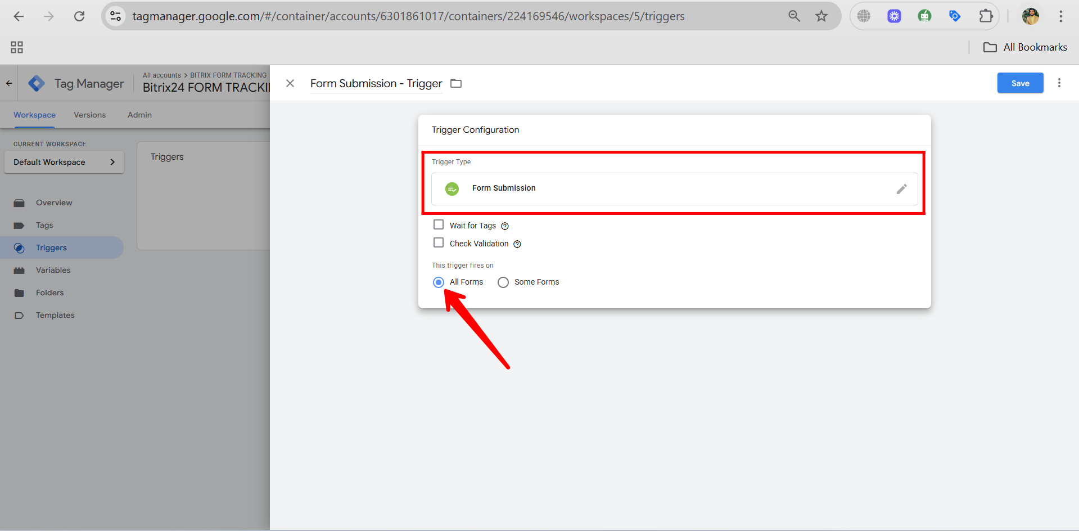The image size is (1079, 531).
Task: Bookmark this page with the star icon
Action: (x=821, y=16)
